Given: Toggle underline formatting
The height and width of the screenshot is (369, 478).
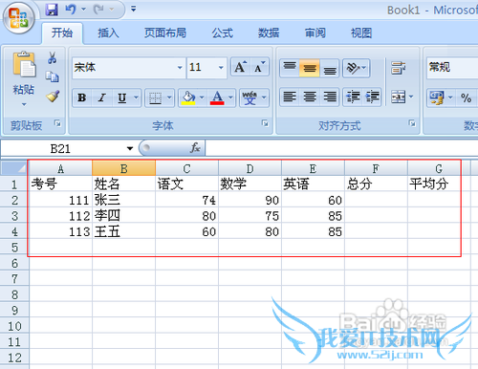Looking at the screenshot, I should click(x=122, y=98).
